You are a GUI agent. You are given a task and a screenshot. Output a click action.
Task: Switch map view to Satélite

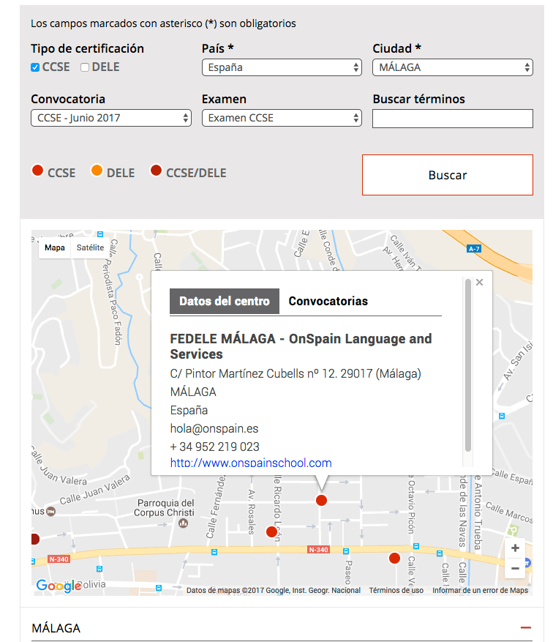coord(91,247)
